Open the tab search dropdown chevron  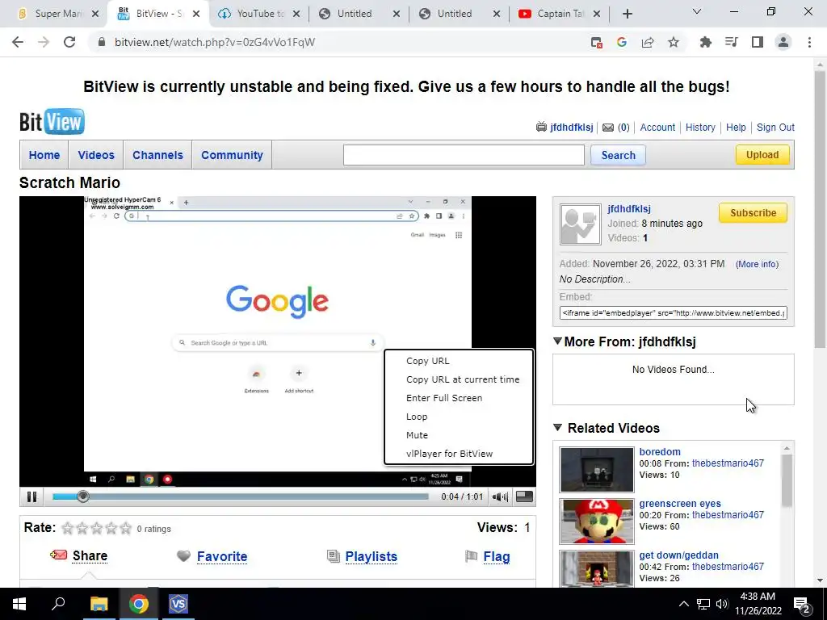[x=696, y=11]
